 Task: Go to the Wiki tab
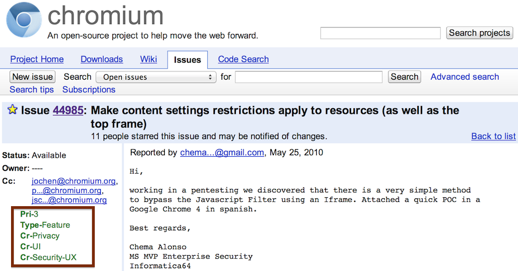(x=148, y=59)
